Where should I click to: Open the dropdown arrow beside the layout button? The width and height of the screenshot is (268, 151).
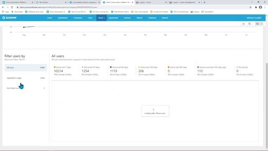point(261,24)
